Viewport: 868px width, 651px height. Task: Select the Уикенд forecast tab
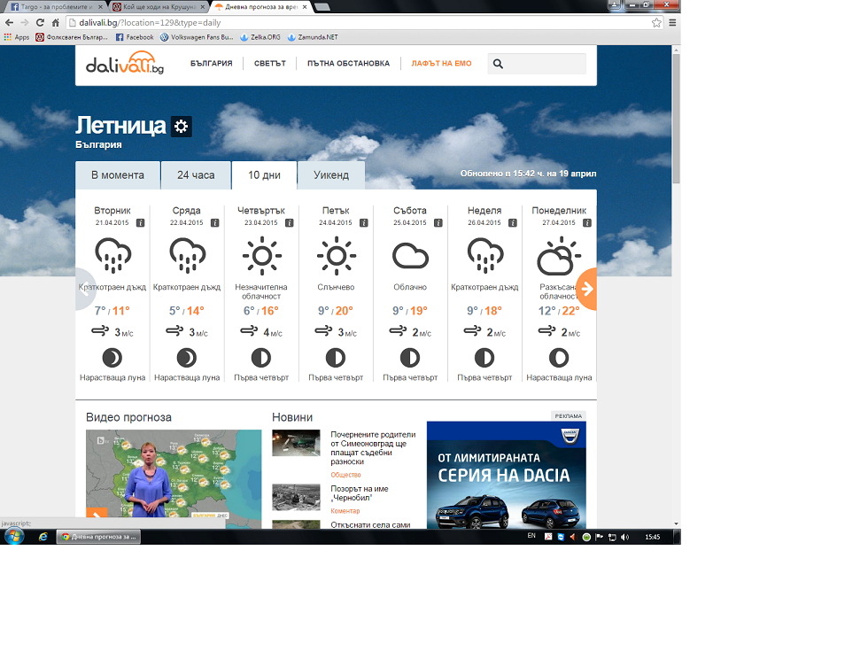coord(331,175)
